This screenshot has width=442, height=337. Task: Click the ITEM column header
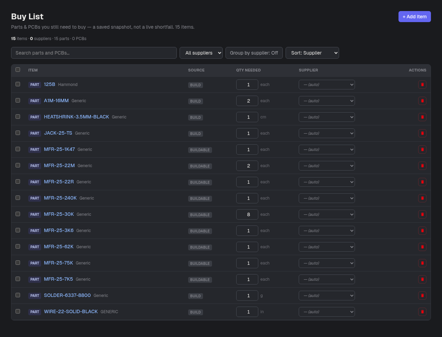tap(33, 70)
